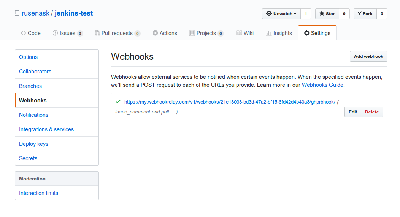Image resolution: width=400 pixels, height=217 pixels.
Task: Click the watchers count of 1
Action: pyautogui.click(x=306, y=14)
